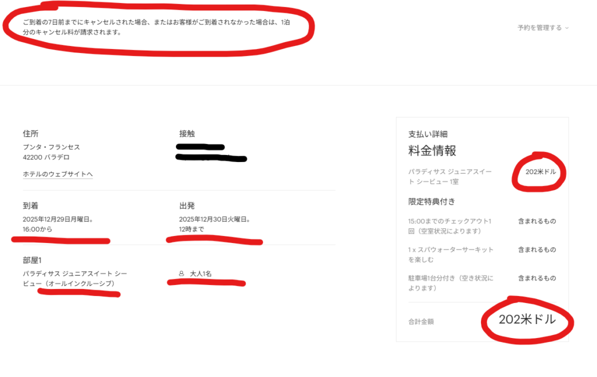Click the room name パラディサス ジュニアスイート シービュー
This screenshot has height=377, width=597.
coord(75,279)
